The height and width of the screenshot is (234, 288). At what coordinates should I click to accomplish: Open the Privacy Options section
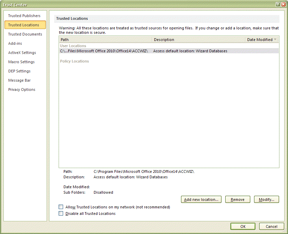point(22,90)
